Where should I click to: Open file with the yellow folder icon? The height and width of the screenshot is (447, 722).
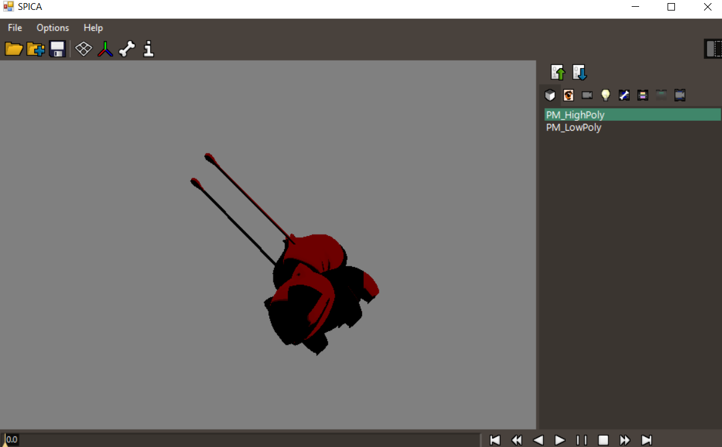[x=14, y=49]
